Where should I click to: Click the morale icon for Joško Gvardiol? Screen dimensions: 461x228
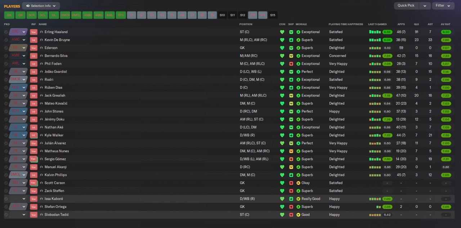(298, 72)
